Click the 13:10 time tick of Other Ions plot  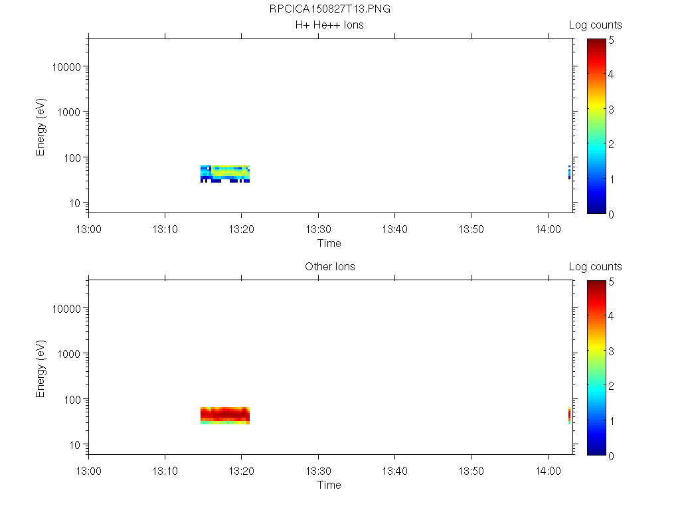[165, 471]
